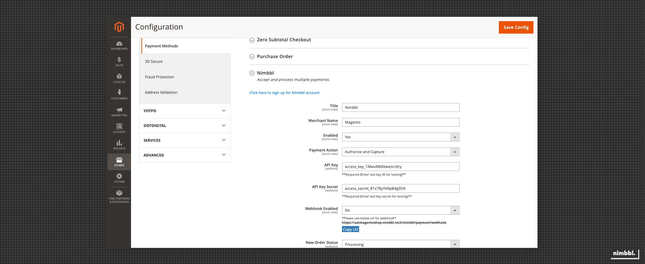645x264 pixels.
Task: Expand the DOTDIGITAL config group
Action: [x=185, y=126]
